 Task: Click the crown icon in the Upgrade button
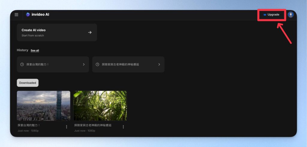click(x=265, y=15)
